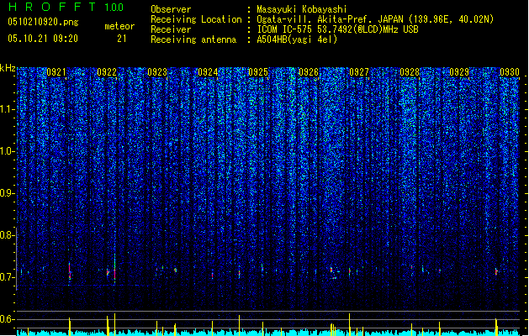Click the Observer label

[171, 9]
